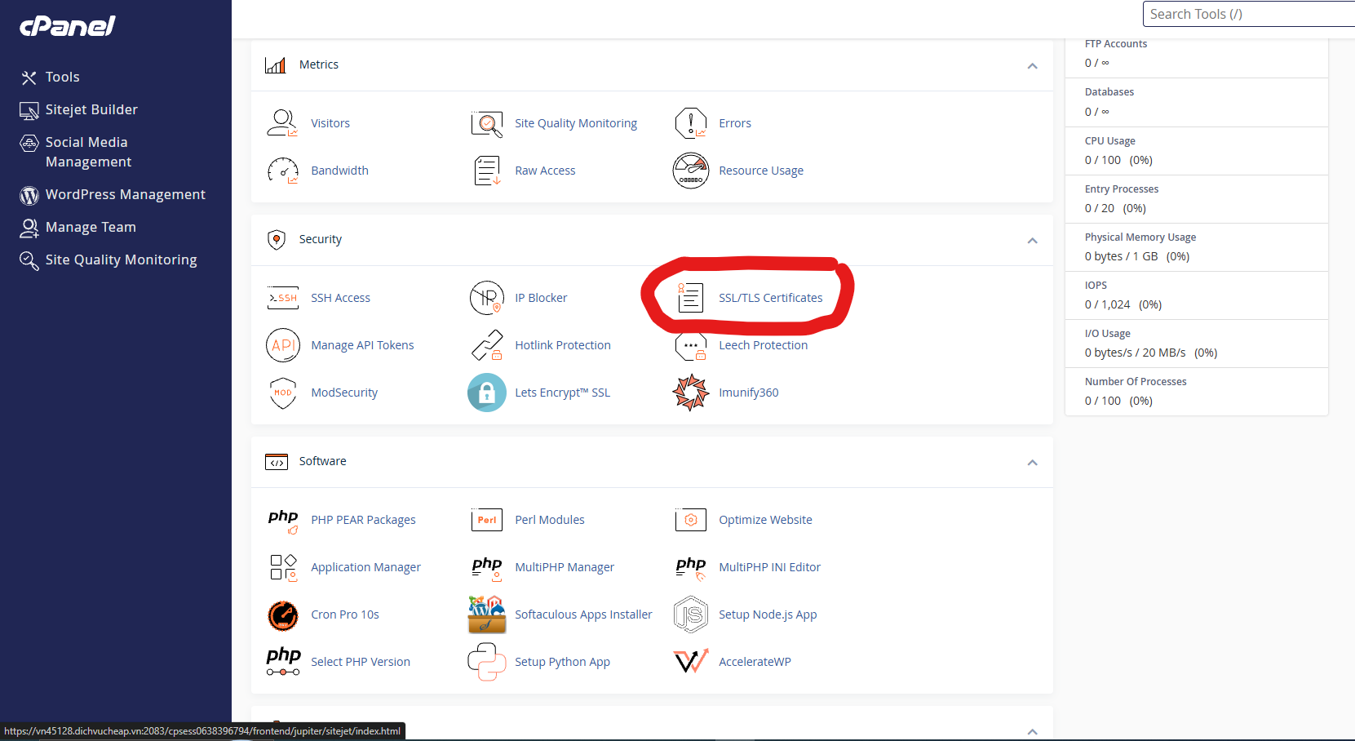
Task: Click the ModSecurity shield icon
Action: tap(283, 393)
